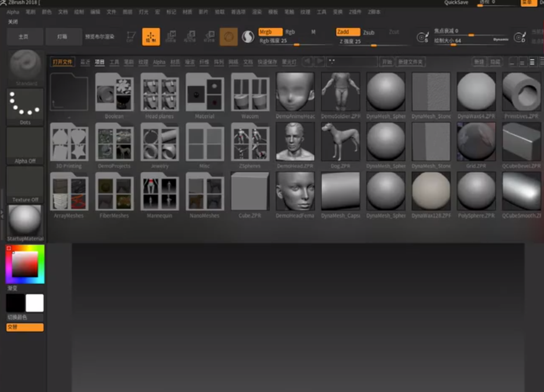Toggle the Zsub button
The image size is (544, 392).
tap(369, 32)
